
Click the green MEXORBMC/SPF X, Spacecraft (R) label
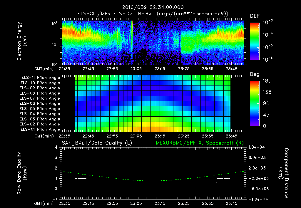click(200, 143)
